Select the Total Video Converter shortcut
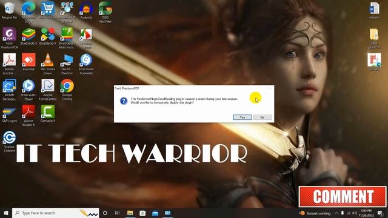 pos(86,64)
